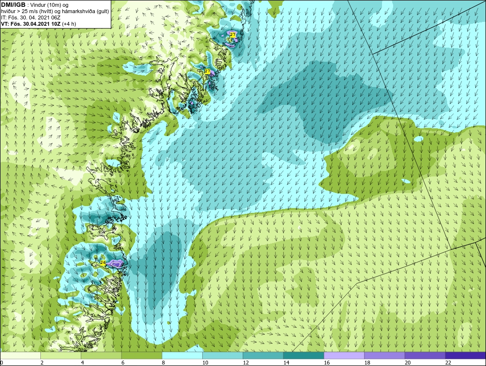Click the 8–10 m/s light cyan colorbar segment
Viewport: 486px width, 366px height.
pos(182,355)
